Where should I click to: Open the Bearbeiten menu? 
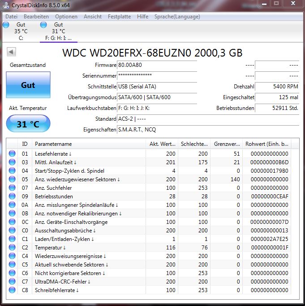pos(36,17)
